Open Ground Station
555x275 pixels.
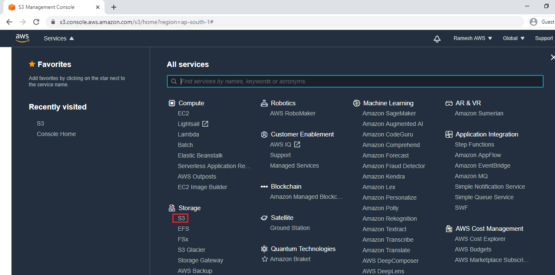click(290, 228)
